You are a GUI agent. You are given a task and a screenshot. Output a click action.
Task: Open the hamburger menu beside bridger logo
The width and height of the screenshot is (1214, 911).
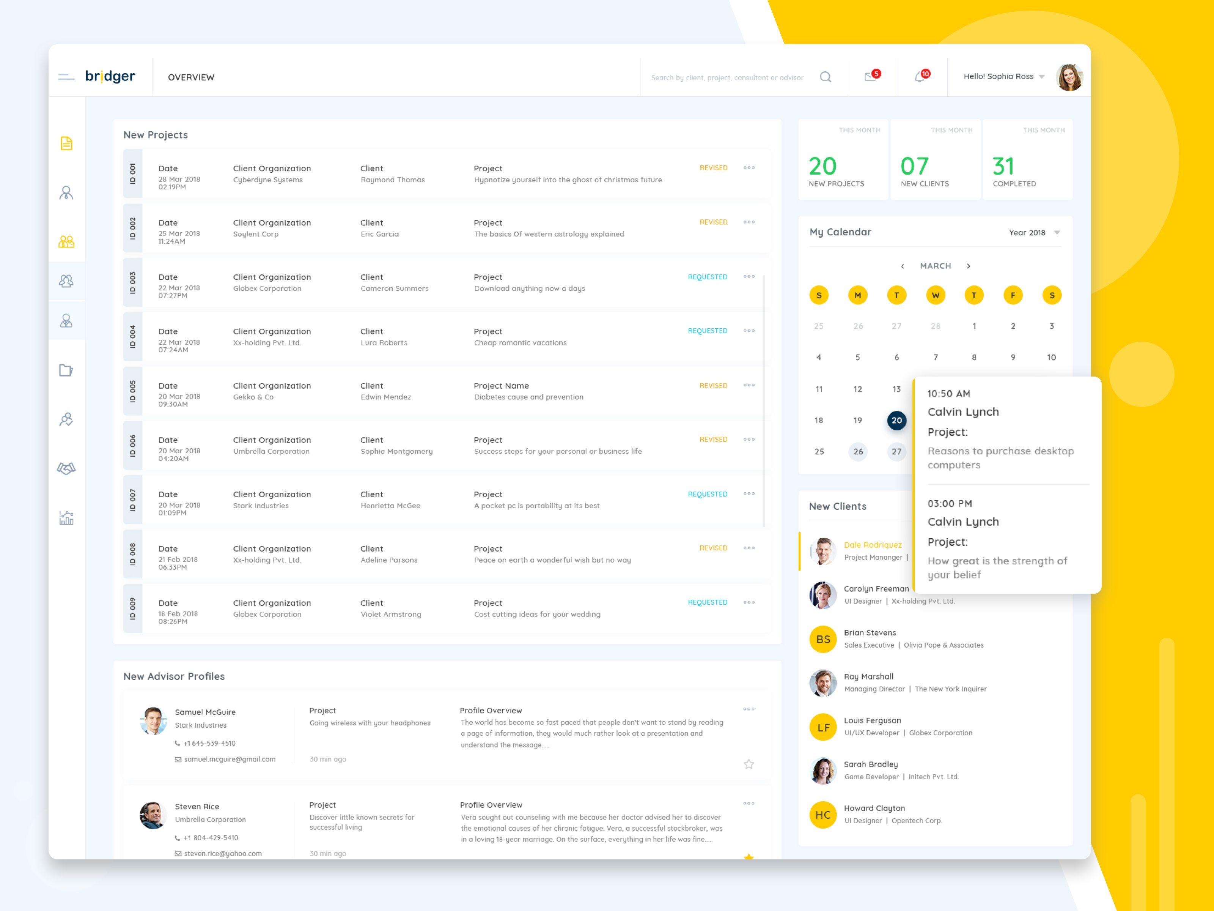tap(66, 77)
